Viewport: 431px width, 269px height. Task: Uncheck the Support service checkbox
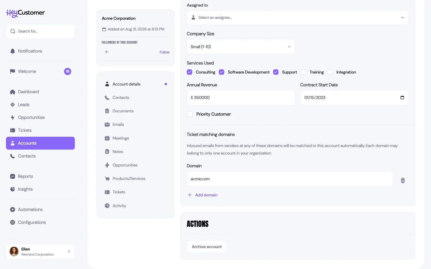click(276, 72)
